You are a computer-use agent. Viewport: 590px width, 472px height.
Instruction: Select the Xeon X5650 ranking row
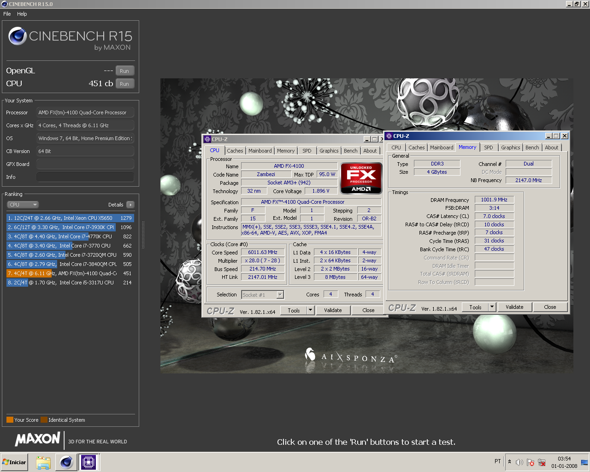[70, 218]
